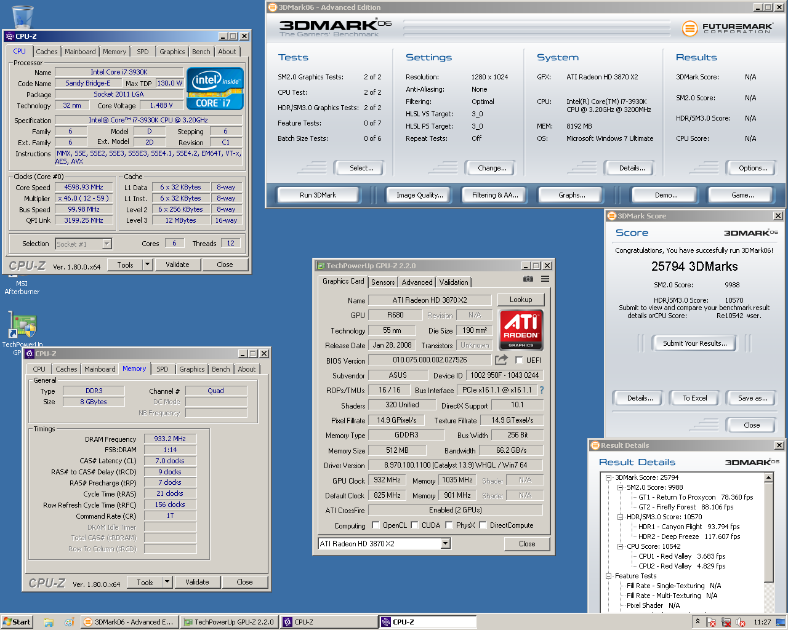Open the Validation tab in GPU-Z

tap(454, 282)
